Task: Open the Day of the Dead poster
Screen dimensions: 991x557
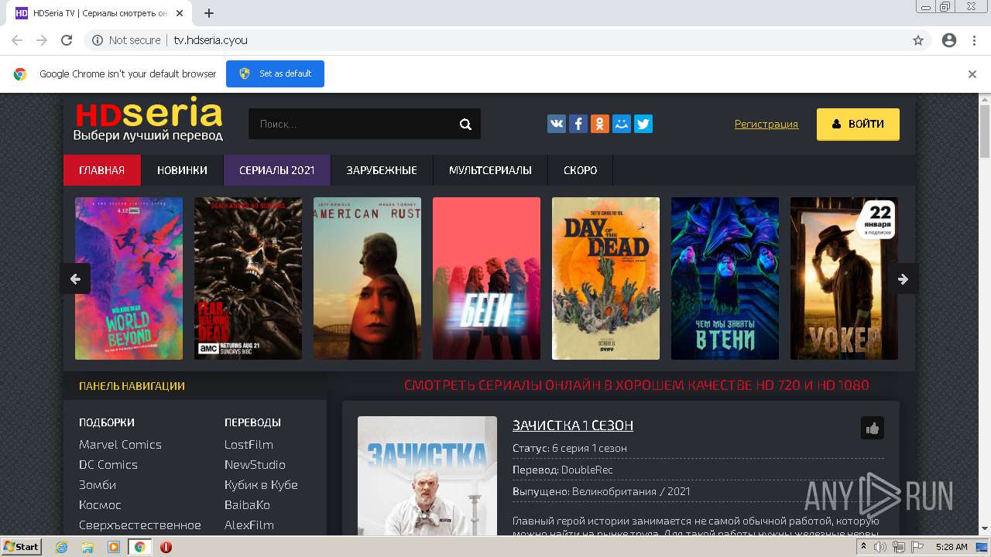Action: [605, 278]
